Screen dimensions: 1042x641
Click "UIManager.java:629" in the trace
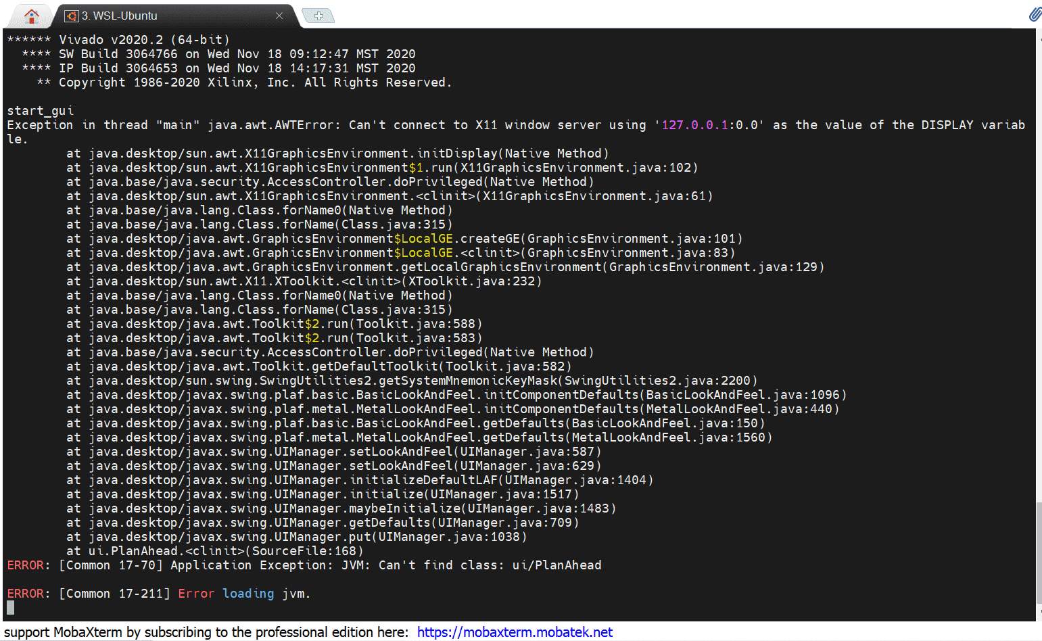[x=527, y=466]
